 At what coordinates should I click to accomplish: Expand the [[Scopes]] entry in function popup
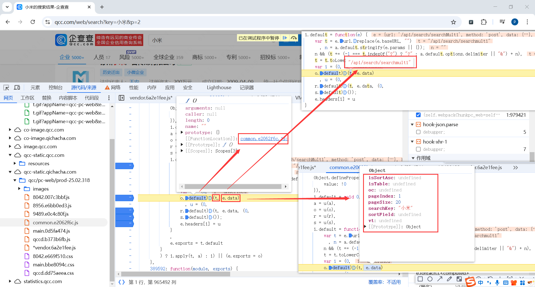[182, 151]
